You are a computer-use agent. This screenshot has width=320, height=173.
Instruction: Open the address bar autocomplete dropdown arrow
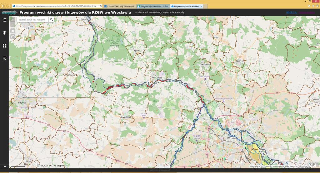coord(98,6)
